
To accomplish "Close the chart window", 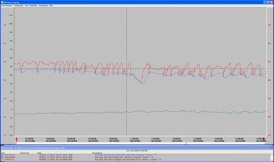I will coord(271,2).
